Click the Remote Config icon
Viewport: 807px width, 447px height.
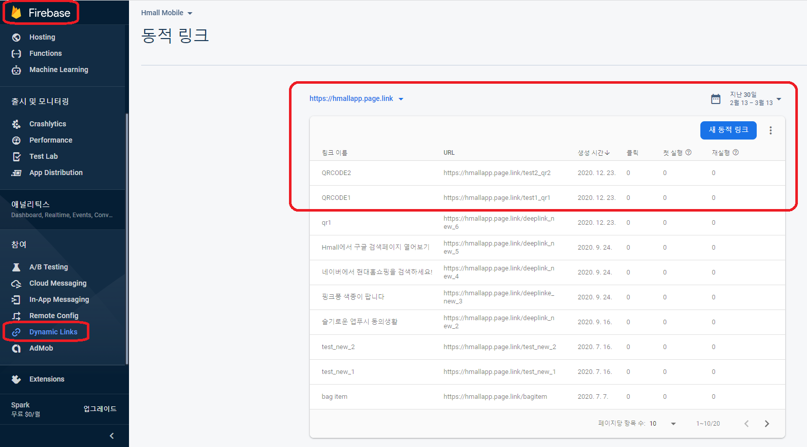click(x=16, y=316)
